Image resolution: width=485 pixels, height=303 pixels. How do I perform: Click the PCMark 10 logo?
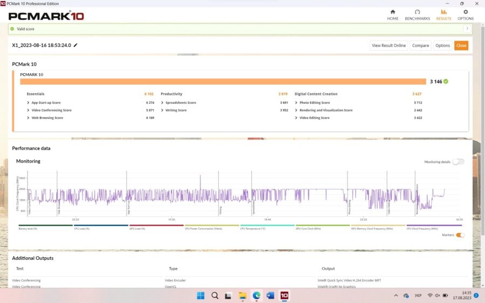point(46,16)
